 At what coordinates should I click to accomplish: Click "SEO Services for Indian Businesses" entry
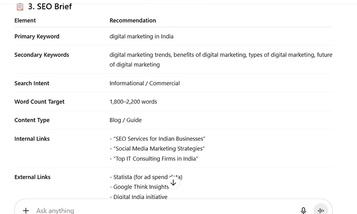pyautogui.click(x=159, y=139)
